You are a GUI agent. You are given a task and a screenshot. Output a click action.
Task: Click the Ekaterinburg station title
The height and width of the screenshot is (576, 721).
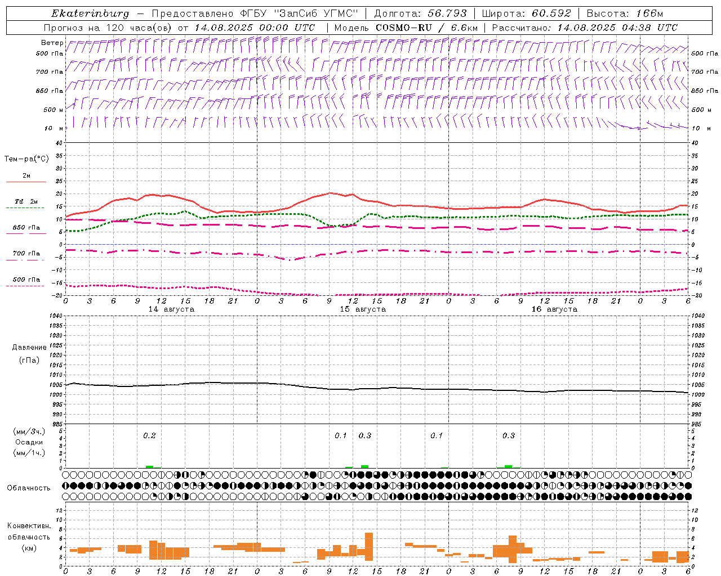pyautogui.click(x=90, y=13)
